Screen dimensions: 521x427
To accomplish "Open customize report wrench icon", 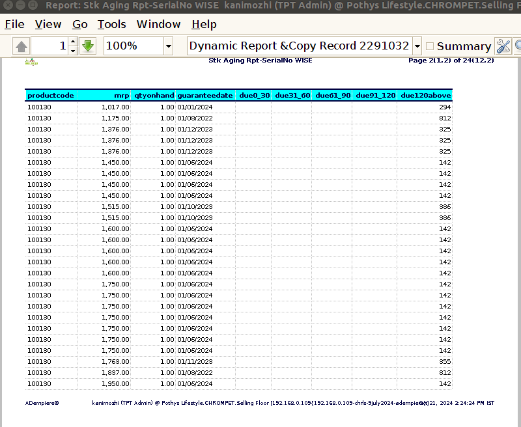I will (503, 46).
